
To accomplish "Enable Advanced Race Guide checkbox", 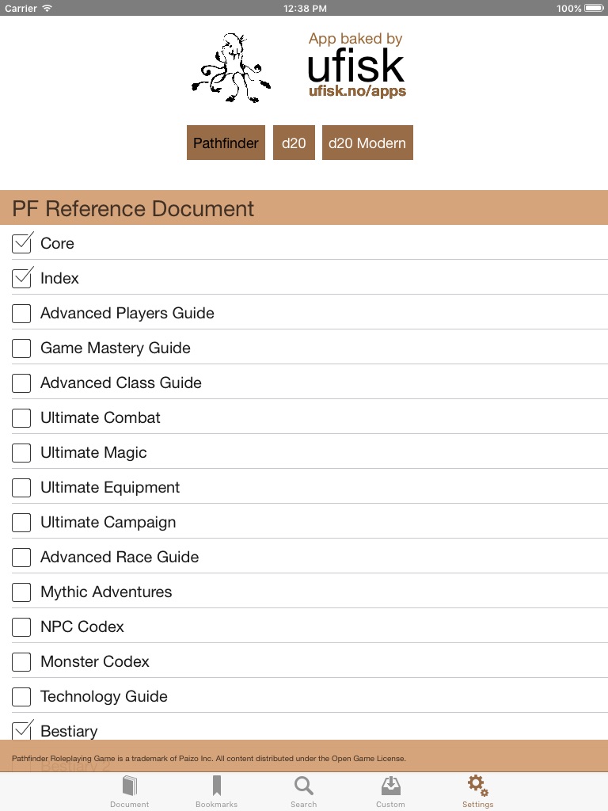I will (21, 557).
